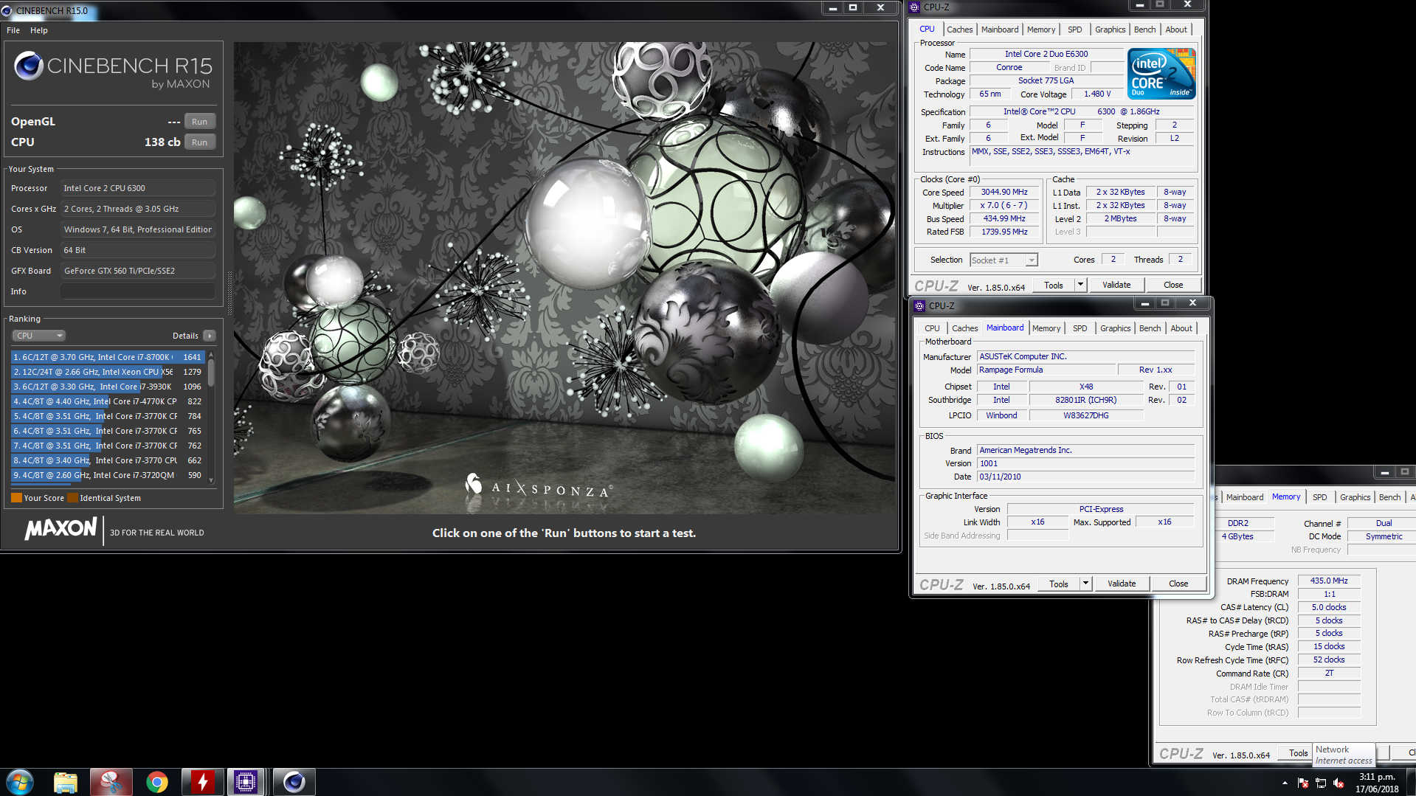Click the Intel Core 2 Duo logo

[1161, 74]
